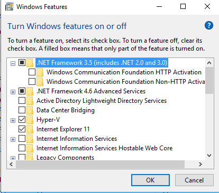Select Internet Information Services Hostable Web Core label

click(105, 148)
